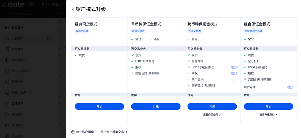Screen dimensions: 301x138
Task: Toggle USDT永续合约 switch in 跨币种保证金模式
Action: point(234,67)
